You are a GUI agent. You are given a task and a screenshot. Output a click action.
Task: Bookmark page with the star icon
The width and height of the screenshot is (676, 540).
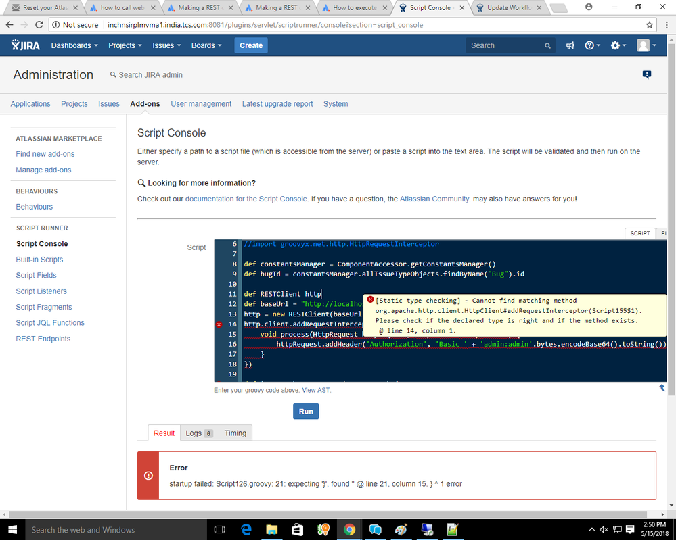click(x=649, y=25)
